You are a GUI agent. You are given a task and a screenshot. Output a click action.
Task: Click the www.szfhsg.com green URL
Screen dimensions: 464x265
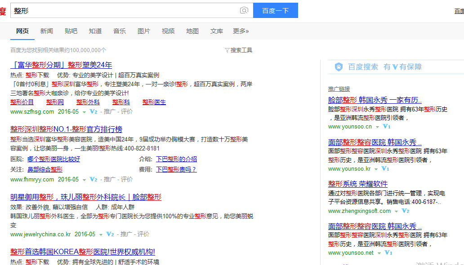point(32,111)
